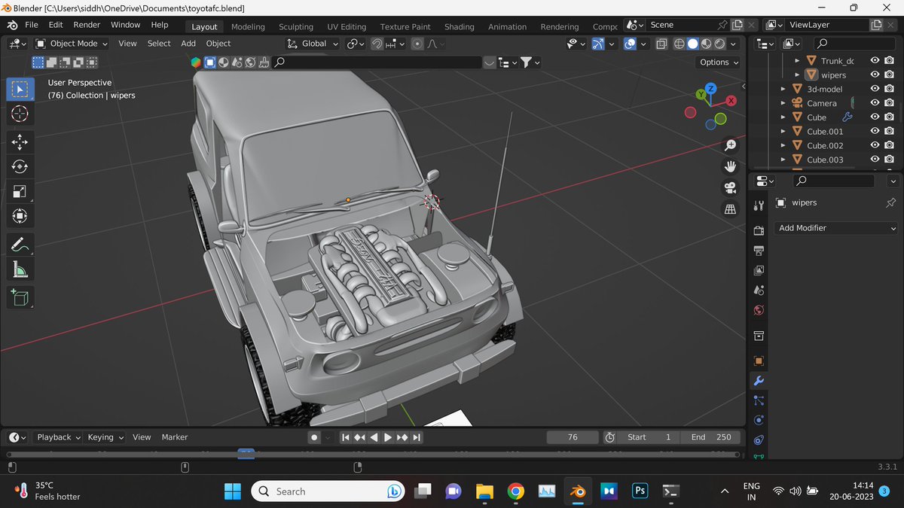This screenshot has height=508, width=904.
Task: Select the Transform tool
Action: coord(20,216)
